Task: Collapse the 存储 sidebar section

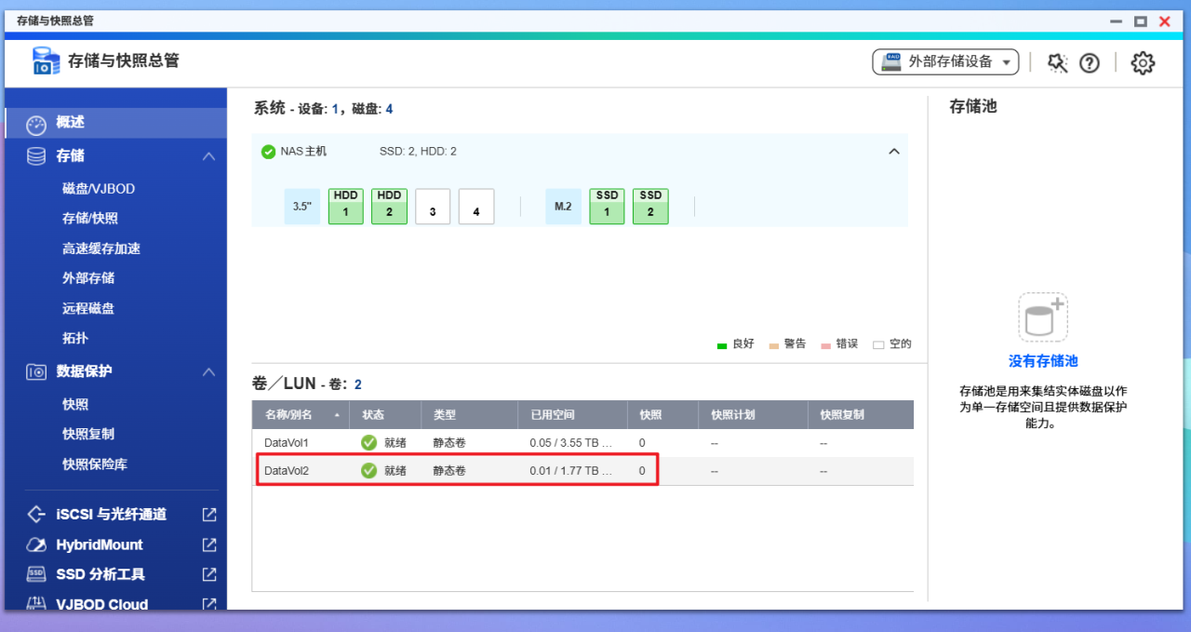Action: (210, 155)
